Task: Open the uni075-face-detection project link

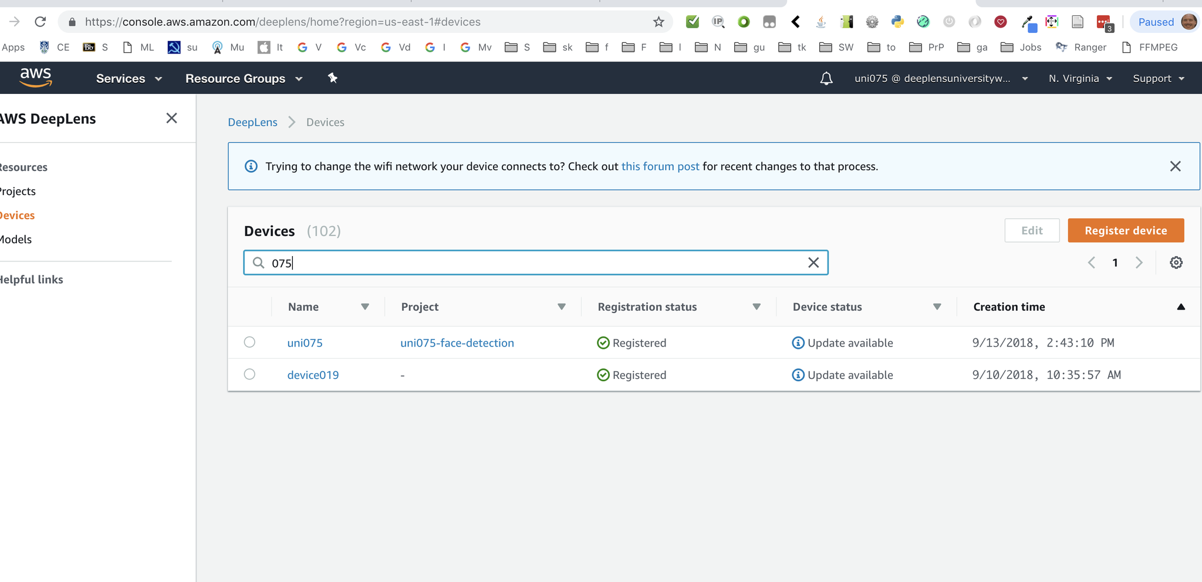Action: click(457, 342)
